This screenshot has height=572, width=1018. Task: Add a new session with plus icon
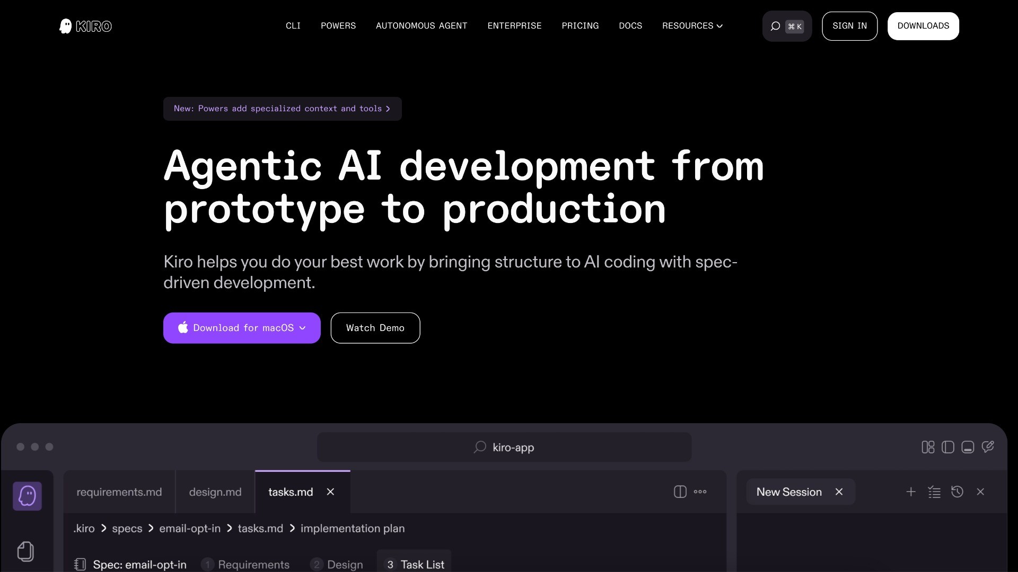[911, 491]
